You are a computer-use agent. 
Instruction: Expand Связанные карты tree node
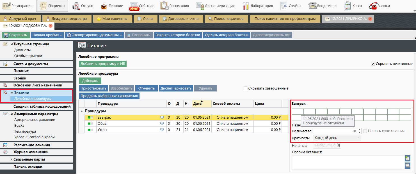pos(12,159)
